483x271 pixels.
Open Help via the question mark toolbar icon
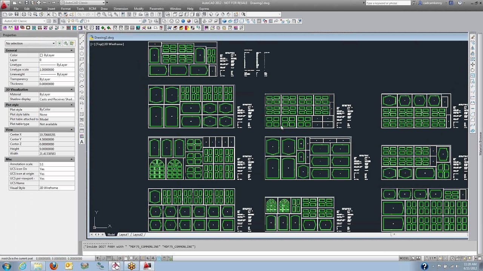point(159,14)
